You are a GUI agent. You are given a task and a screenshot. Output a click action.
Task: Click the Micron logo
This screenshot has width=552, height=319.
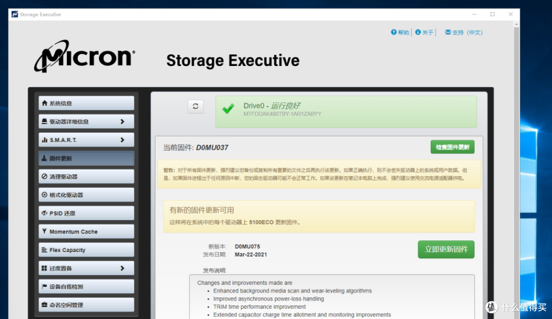point(84,56)
